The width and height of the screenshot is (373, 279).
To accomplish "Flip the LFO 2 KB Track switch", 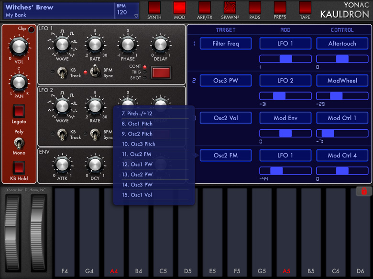I will coord(62,134).
